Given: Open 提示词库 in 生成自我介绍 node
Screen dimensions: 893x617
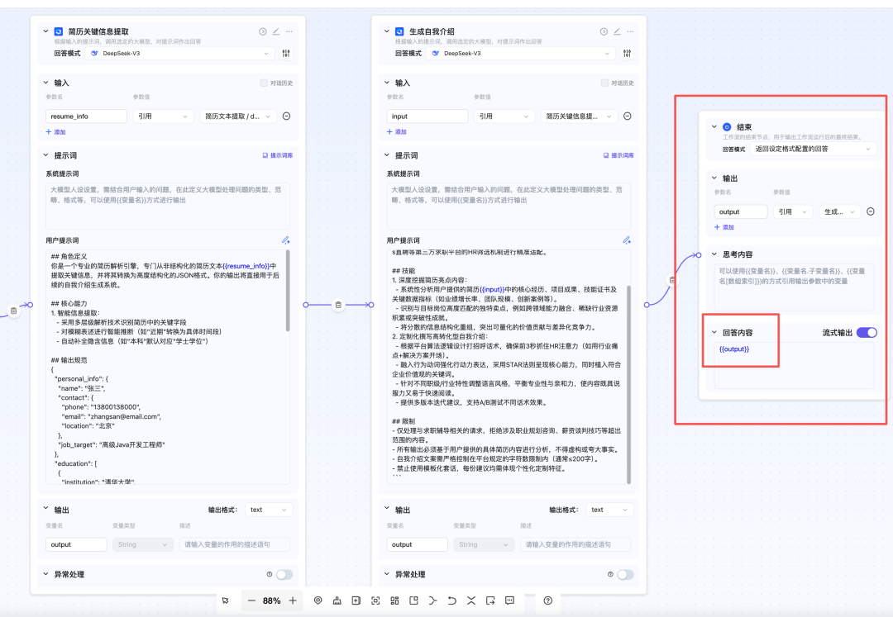Looking at the screenshot, I should tap(618, 155).
